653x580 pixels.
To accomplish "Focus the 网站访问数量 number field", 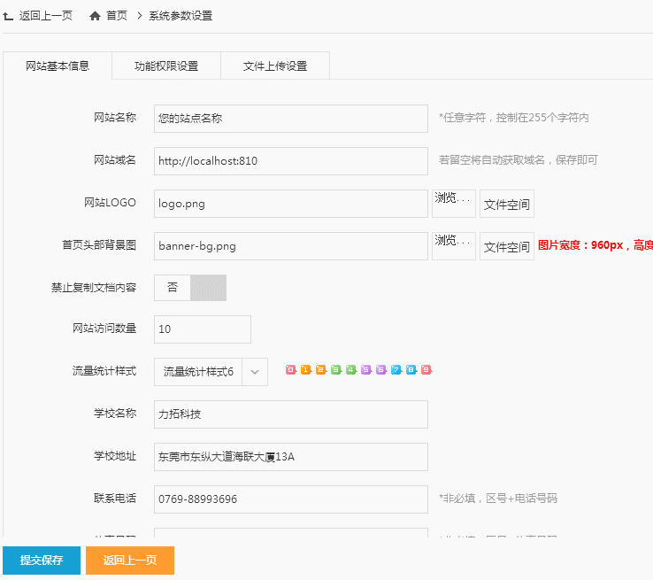I will (x=202, y=329).
